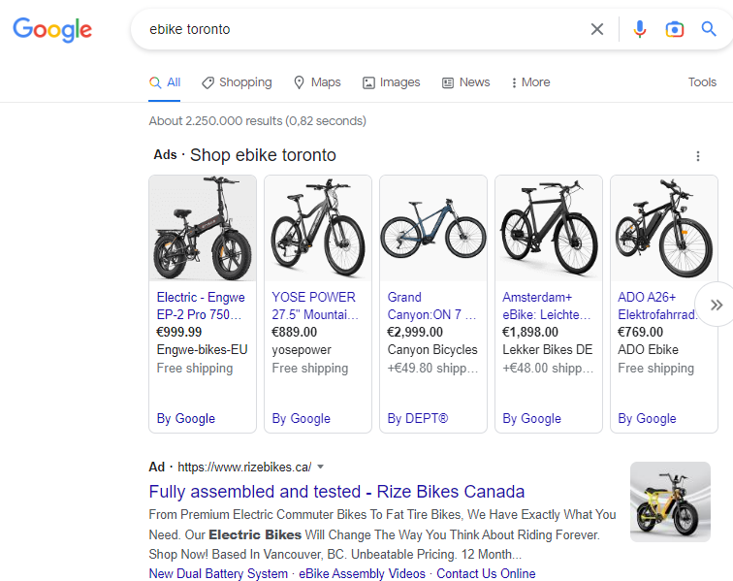Screen dimensions: 733x581
Task: Click the Google logo
Action: (52, 30)
